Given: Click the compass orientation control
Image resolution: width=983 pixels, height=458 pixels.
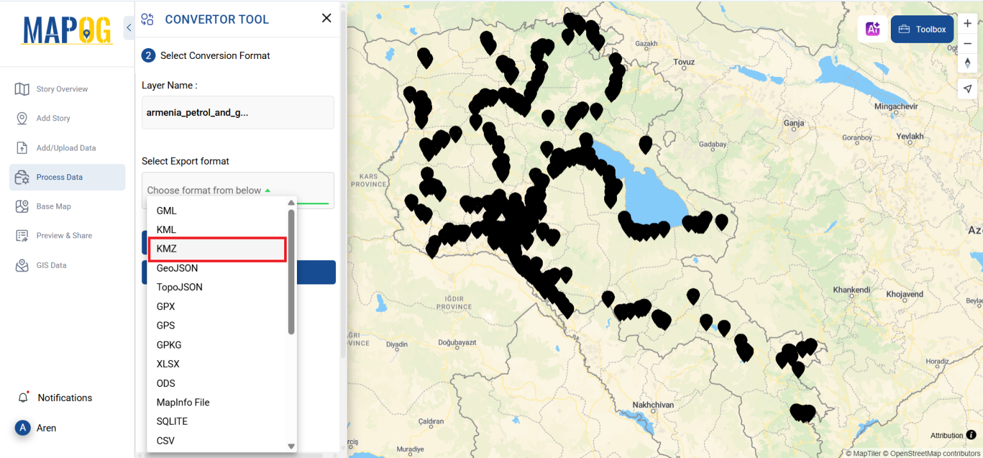Looking at the screenshot, I should pyautogui.click(x=968, y=63).
